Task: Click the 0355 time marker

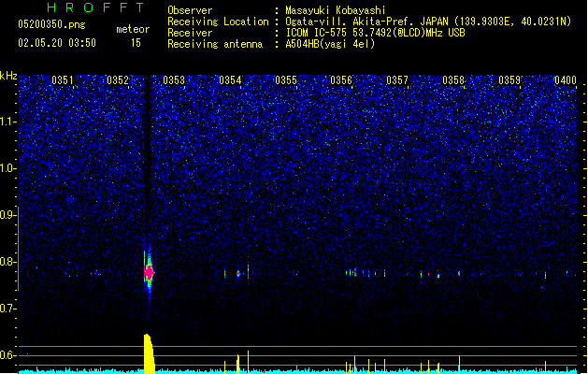Action: coord(286,80)
